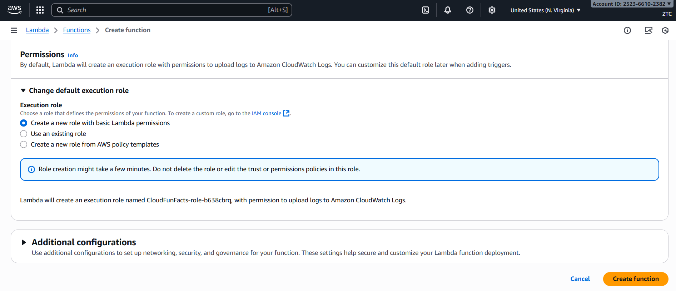Collapse 'Change default execution role' section
The width and height of the screenshot is (676, 291).
(x=23, y=90)
